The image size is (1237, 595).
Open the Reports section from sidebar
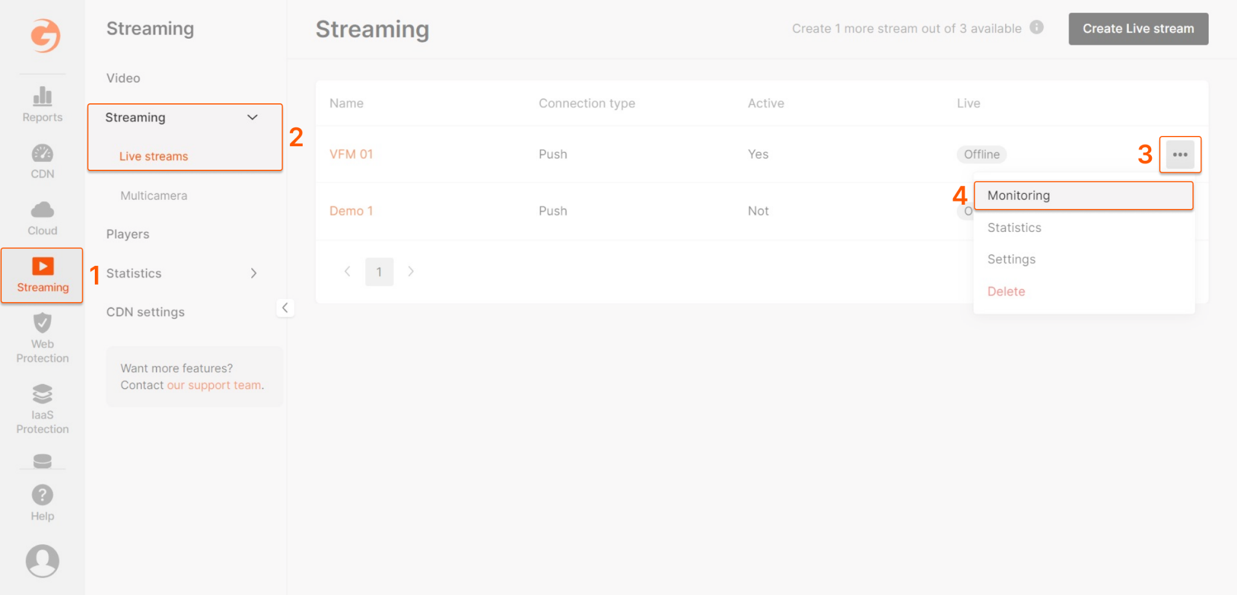(42, 104)
